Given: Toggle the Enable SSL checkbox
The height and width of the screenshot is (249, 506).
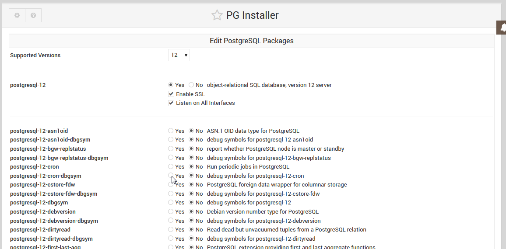Looking at the screenshot, I should coord(171,94).
